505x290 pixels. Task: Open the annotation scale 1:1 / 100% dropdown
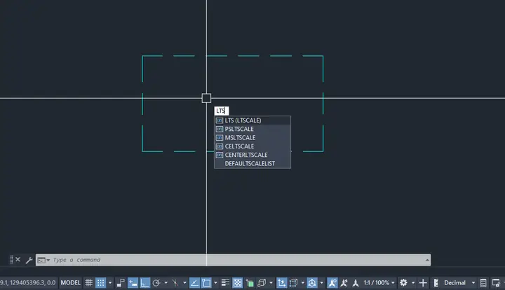click(379, 283)
